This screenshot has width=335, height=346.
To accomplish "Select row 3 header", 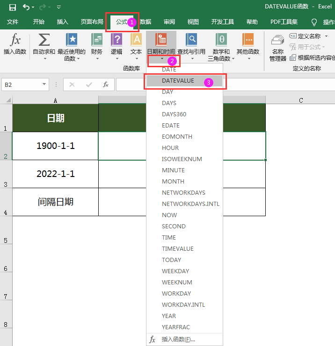I will 6,174.
